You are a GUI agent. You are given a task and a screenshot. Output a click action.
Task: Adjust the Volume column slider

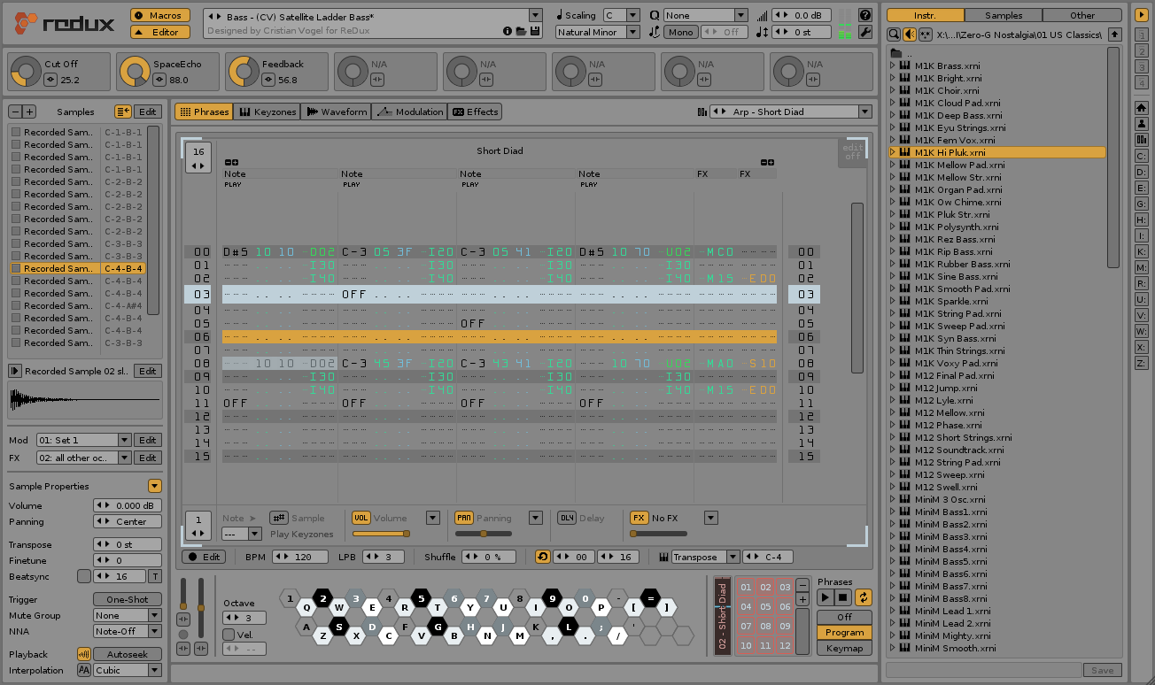[381, 534]
